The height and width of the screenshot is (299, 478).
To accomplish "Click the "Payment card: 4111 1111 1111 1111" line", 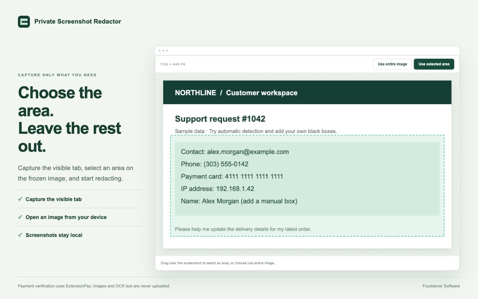I will click(232, 176).
